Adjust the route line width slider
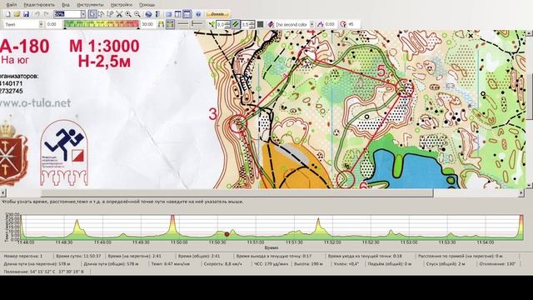 click(183, 24)
